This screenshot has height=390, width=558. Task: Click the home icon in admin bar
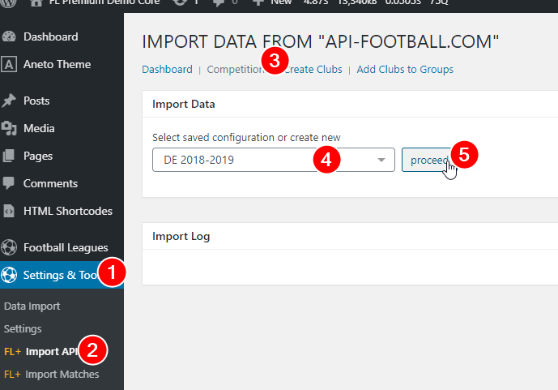tap(36, 3)
